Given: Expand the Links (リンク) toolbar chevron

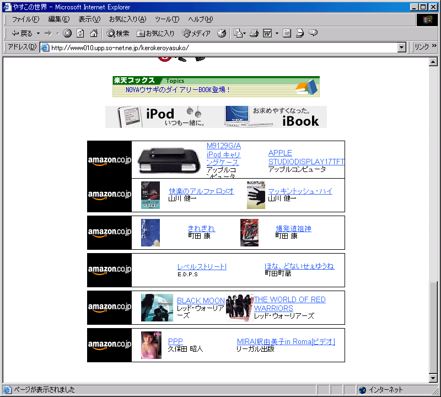Looking at the screenshot, I should tap(434, 46).
